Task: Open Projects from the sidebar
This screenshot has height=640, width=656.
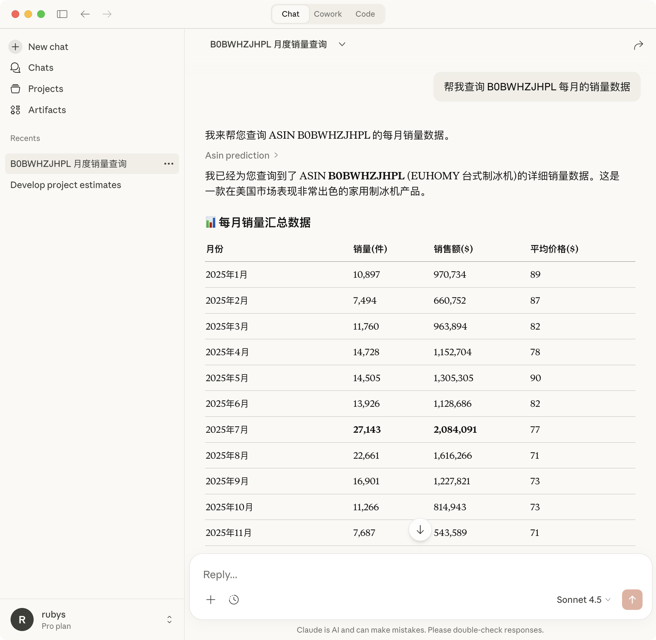Action: [45, 89]
